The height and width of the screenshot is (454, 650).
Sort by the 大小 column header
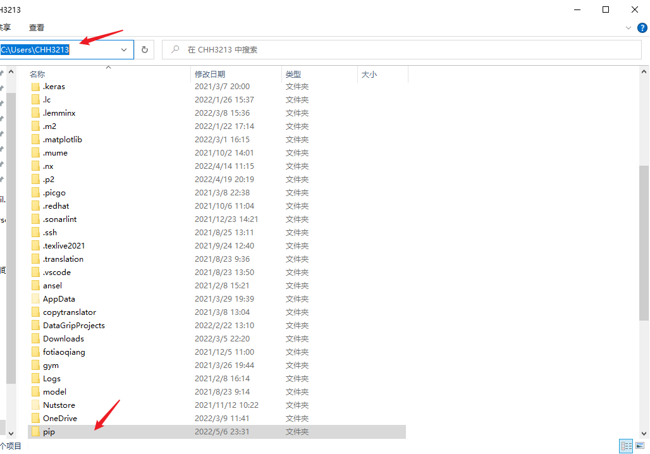[369, 74]
